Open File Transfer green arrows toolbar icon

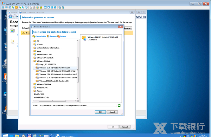click(13, 7)
